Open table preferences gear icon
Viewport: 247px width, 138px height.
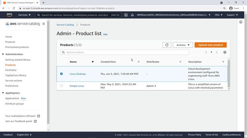pos(225,52)
